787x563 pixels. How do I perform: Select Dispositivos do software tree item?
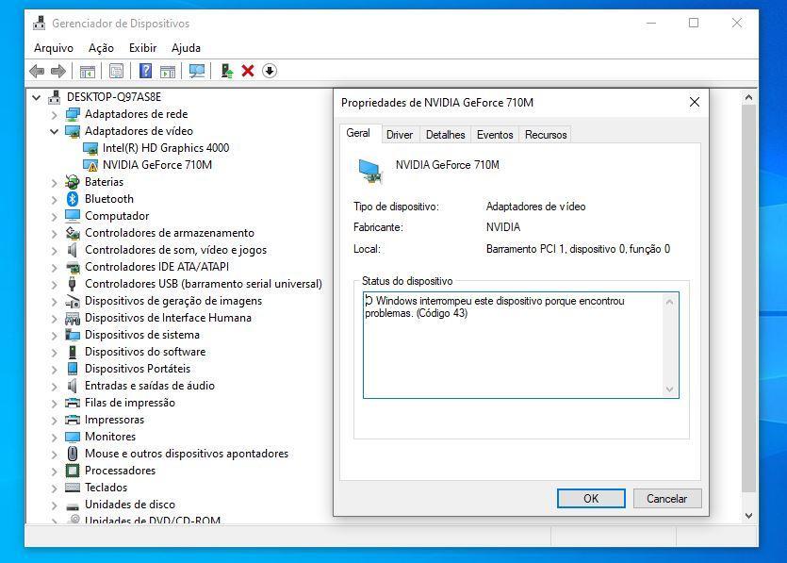[145, 352]
